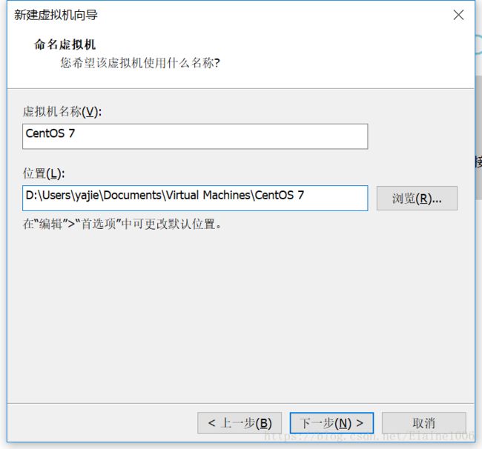
Task: Close the 新建虚拟机向导 dialog
Action: 458,15
